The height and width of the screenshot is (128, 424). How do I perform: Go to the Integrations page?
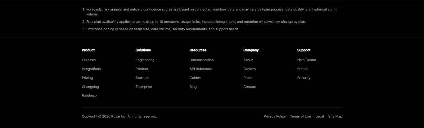91,69
